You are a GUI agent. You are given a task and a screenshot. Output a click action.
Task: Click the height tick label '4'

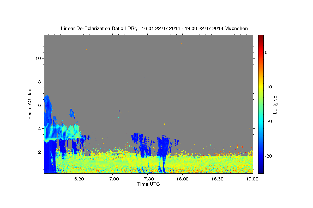coord(39,129)
